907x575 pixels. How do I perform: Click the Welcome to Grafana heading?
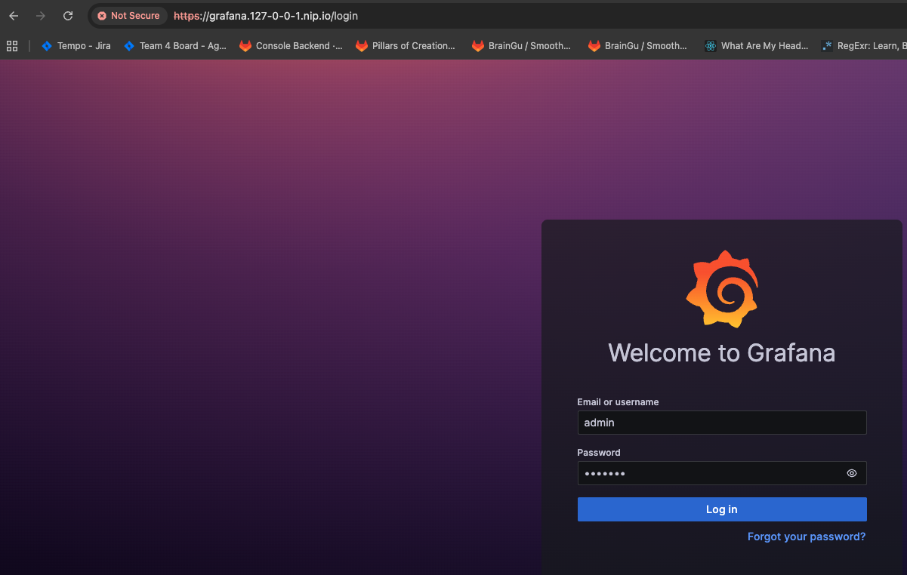point(722,353)
